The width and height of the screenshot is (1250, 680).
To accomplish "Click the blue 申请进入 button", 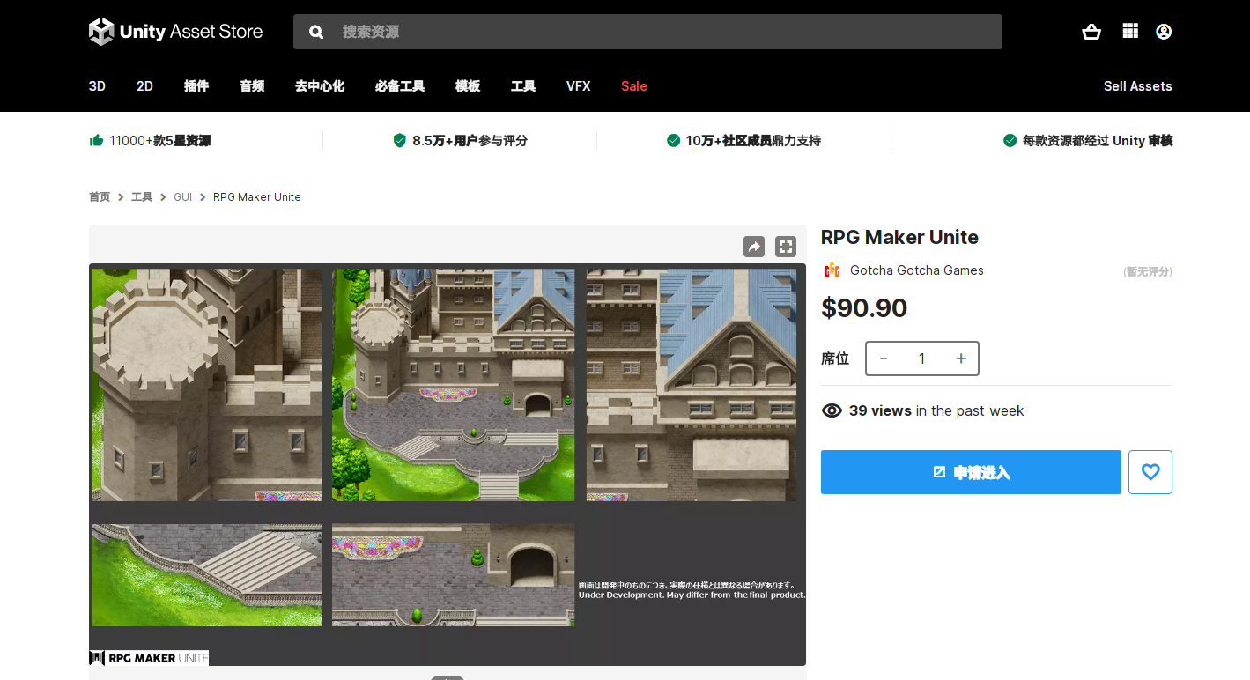I will [x=971, y=472].
